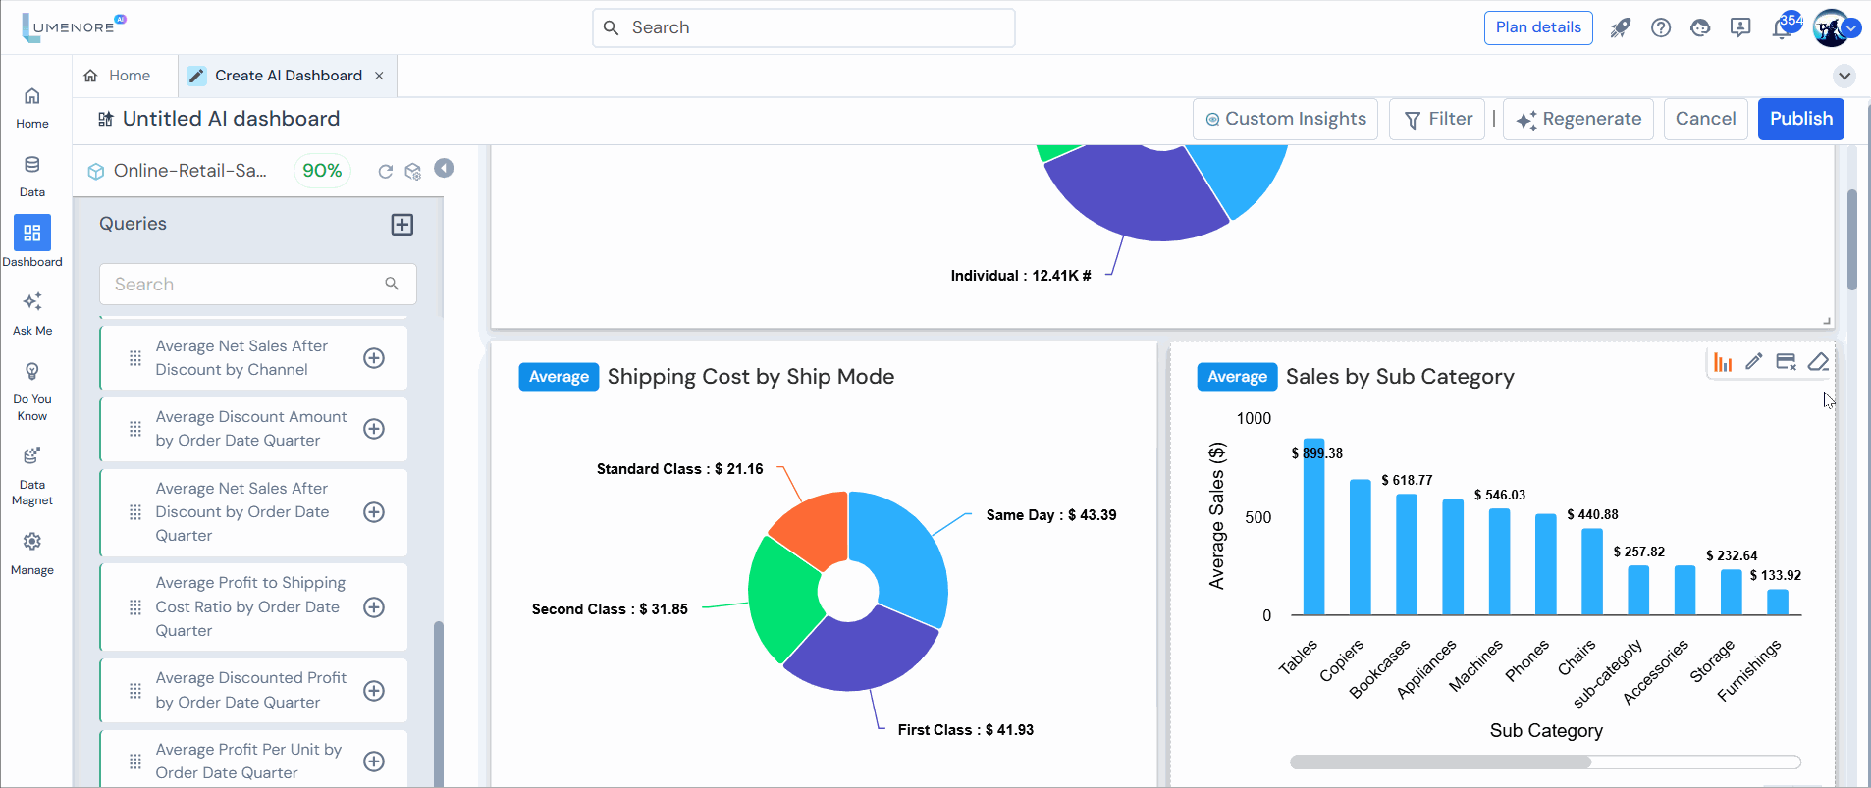Switch to the Home tab
The width and height of the screenshot is (1871, 788).
point(119,76)
